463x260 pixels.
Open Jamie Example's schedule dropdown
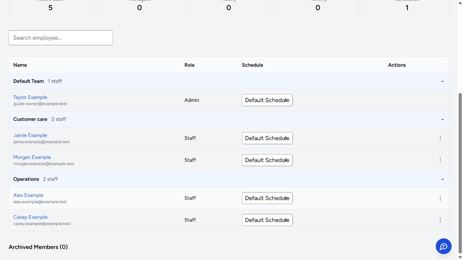tap(267, 138)
